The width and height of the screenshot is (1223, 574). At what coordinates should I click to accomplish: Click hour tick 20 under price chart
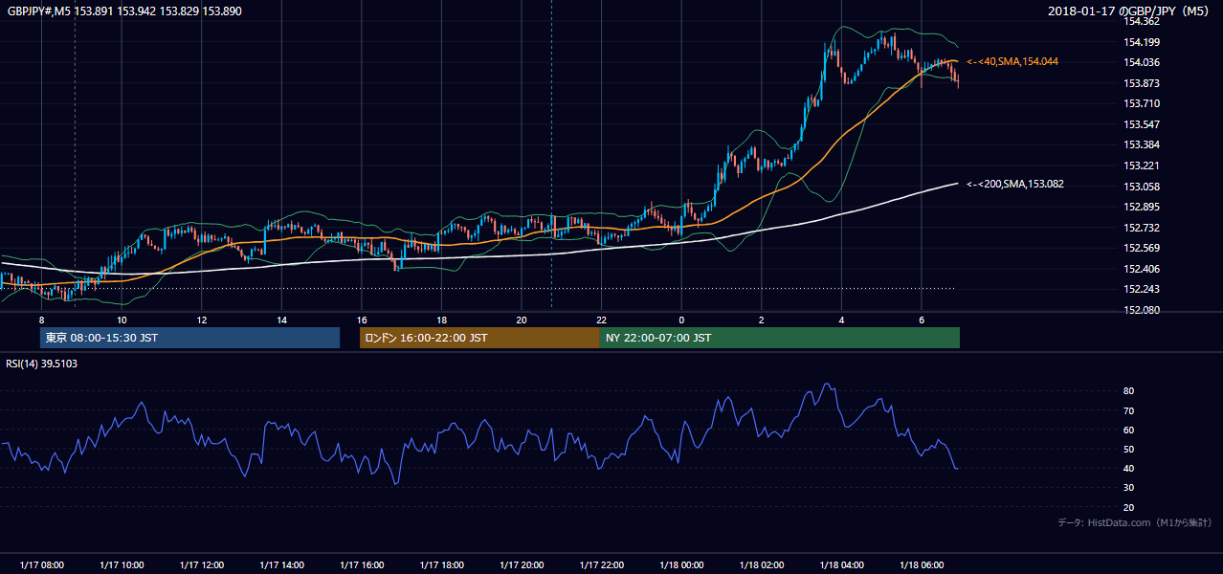point(522,320)
